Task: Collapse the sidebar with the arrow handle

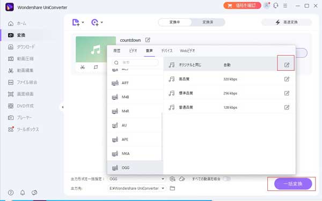Action: (62, 107)
